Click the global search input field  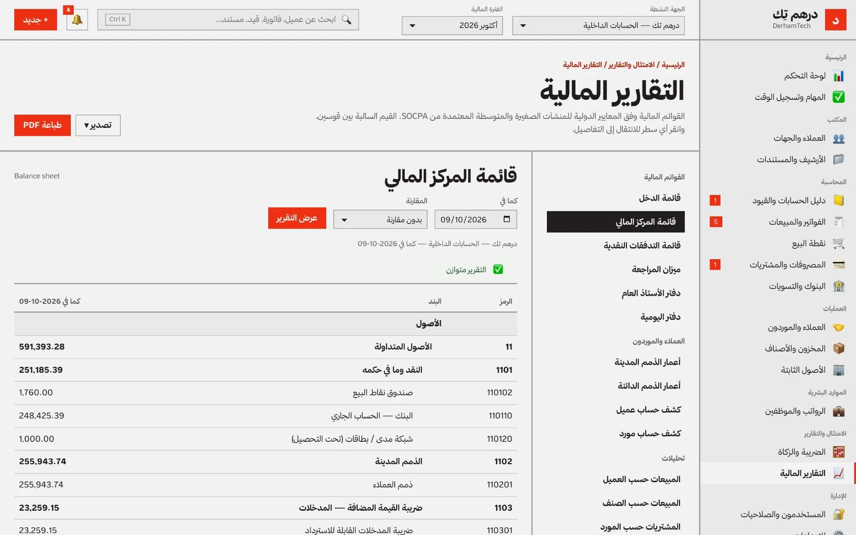click(228, 20)
